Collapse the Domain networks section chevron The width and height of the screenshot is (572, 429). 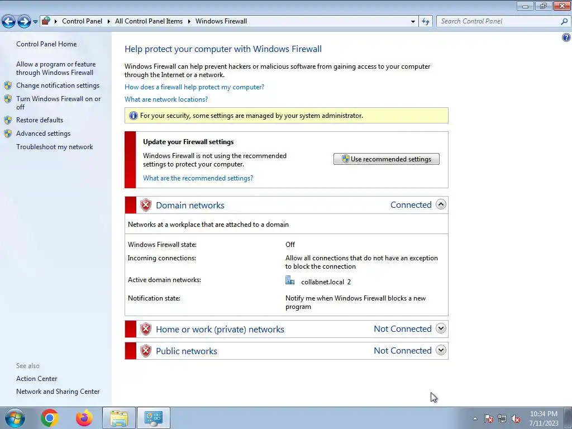pos(441,204)
